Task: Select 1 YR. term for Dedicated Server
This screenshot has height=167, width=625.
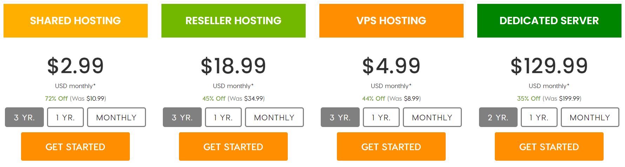Action: point(539,117)
